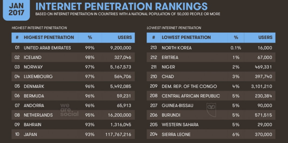Click Eritrea's 1% penetration value

(236, 57)
